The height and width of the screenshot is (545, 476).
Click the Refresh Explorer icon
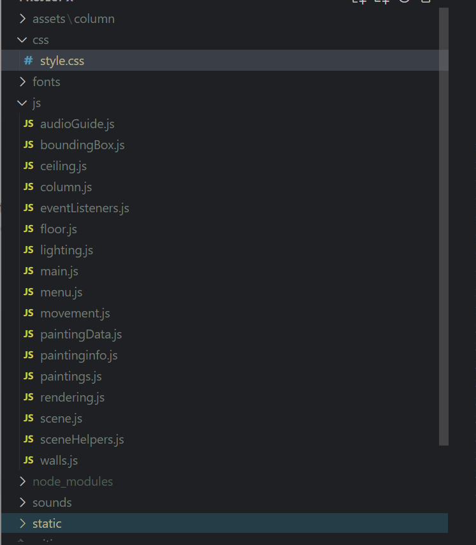(405, 3)
